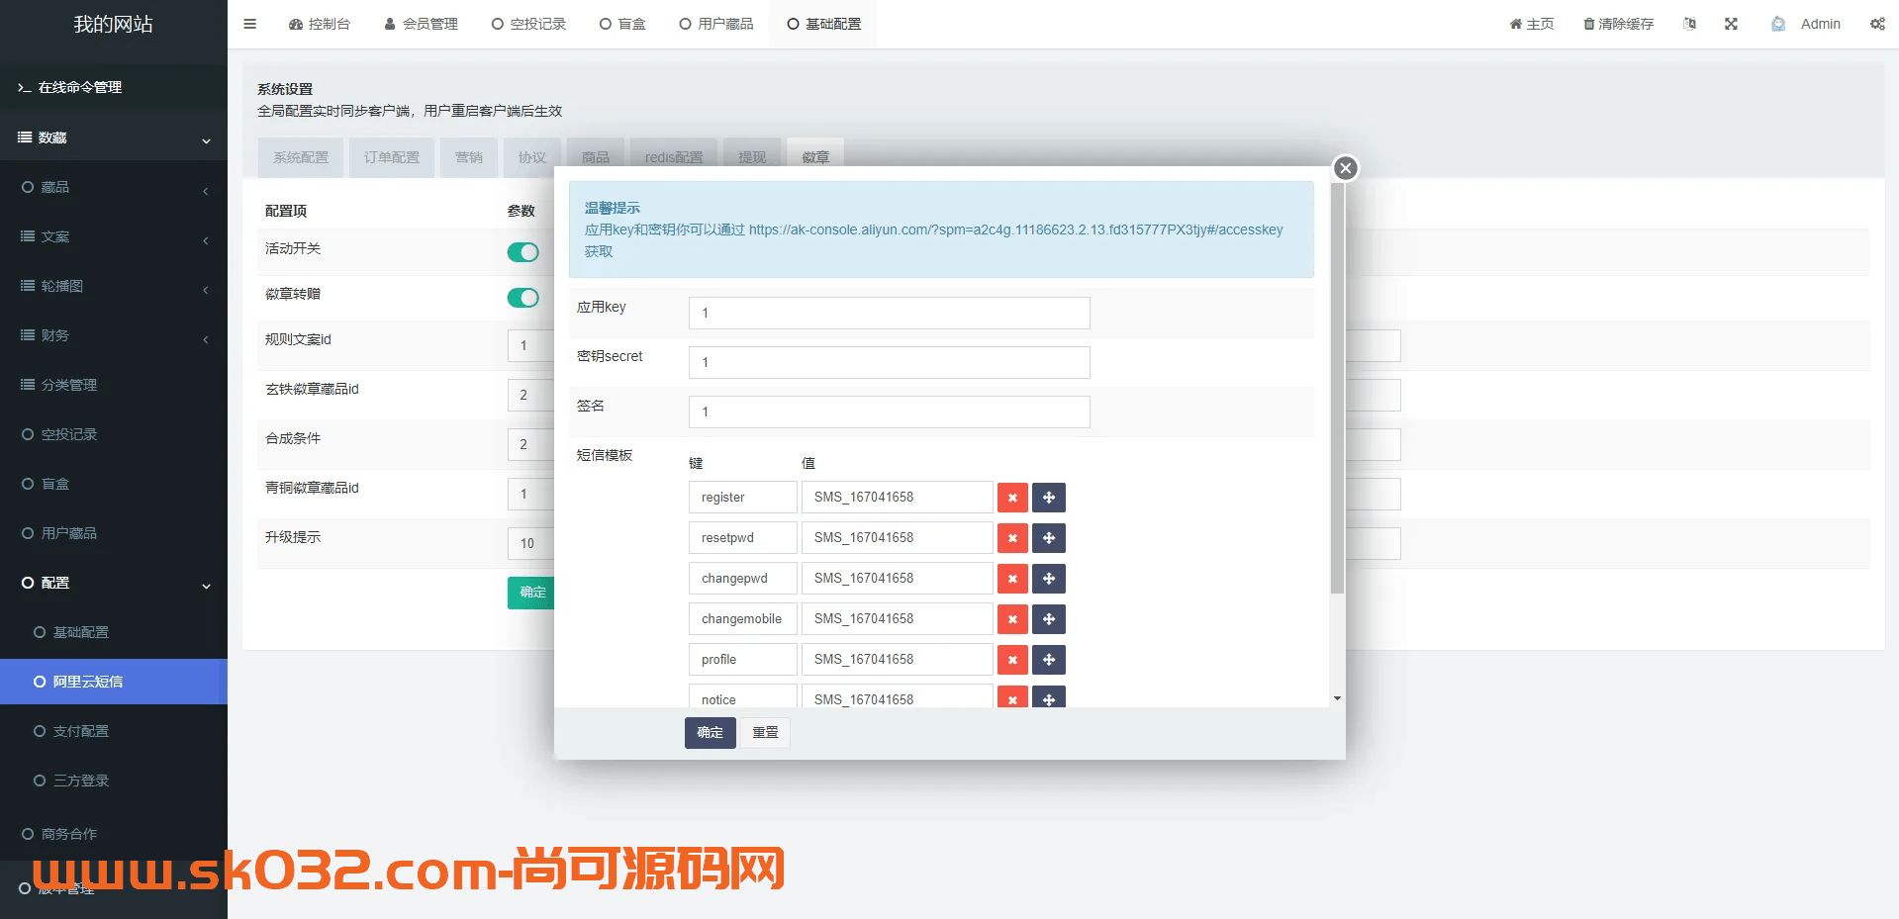The height and width of the screenshot is (919, 1899).
Task: Expand the 文案 sidebar submenu
Action: 114,236
